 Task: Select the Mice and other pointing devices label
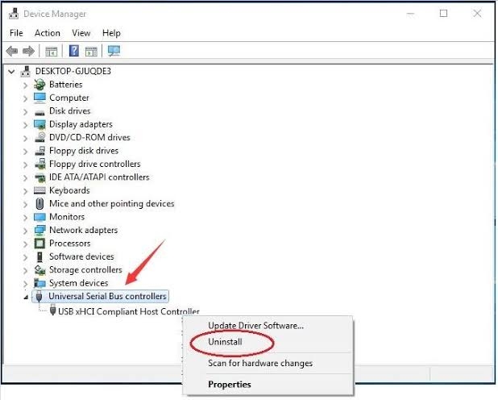click(x=112, y=204)
